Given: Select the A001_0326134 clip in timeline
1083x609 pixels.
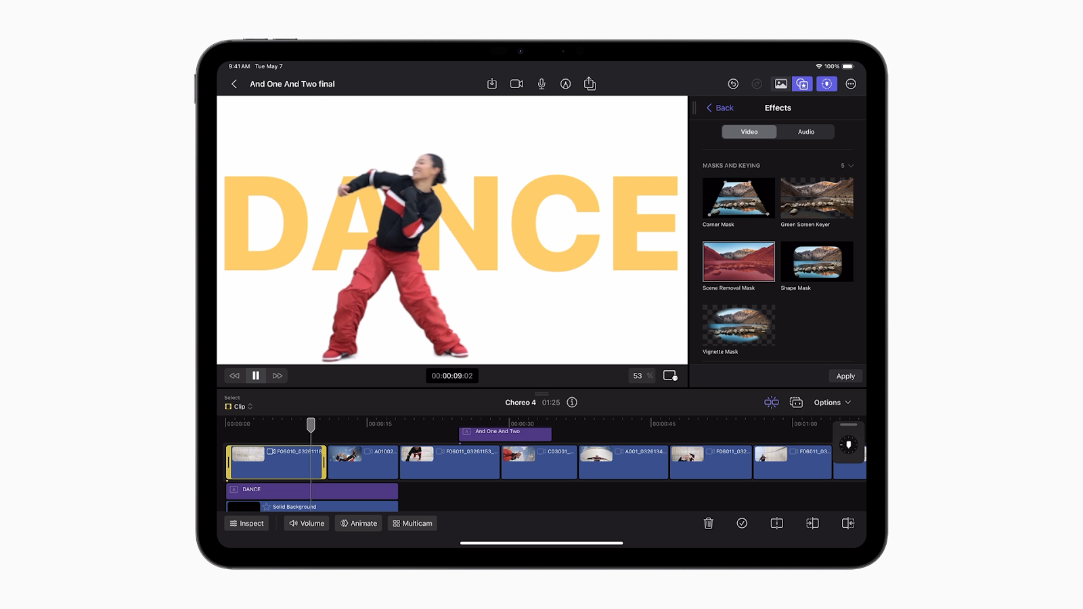Looking at the screenshot, I should (623, 462).
